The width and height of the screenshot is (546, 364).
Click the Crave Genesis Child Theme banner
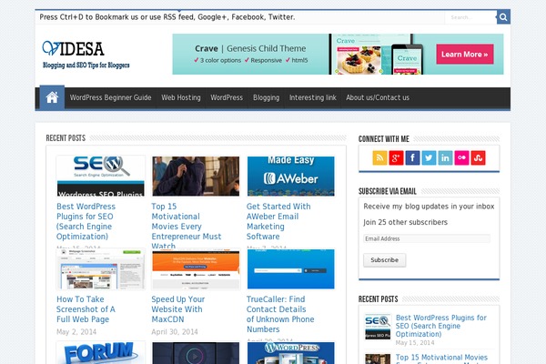(338, 54)
